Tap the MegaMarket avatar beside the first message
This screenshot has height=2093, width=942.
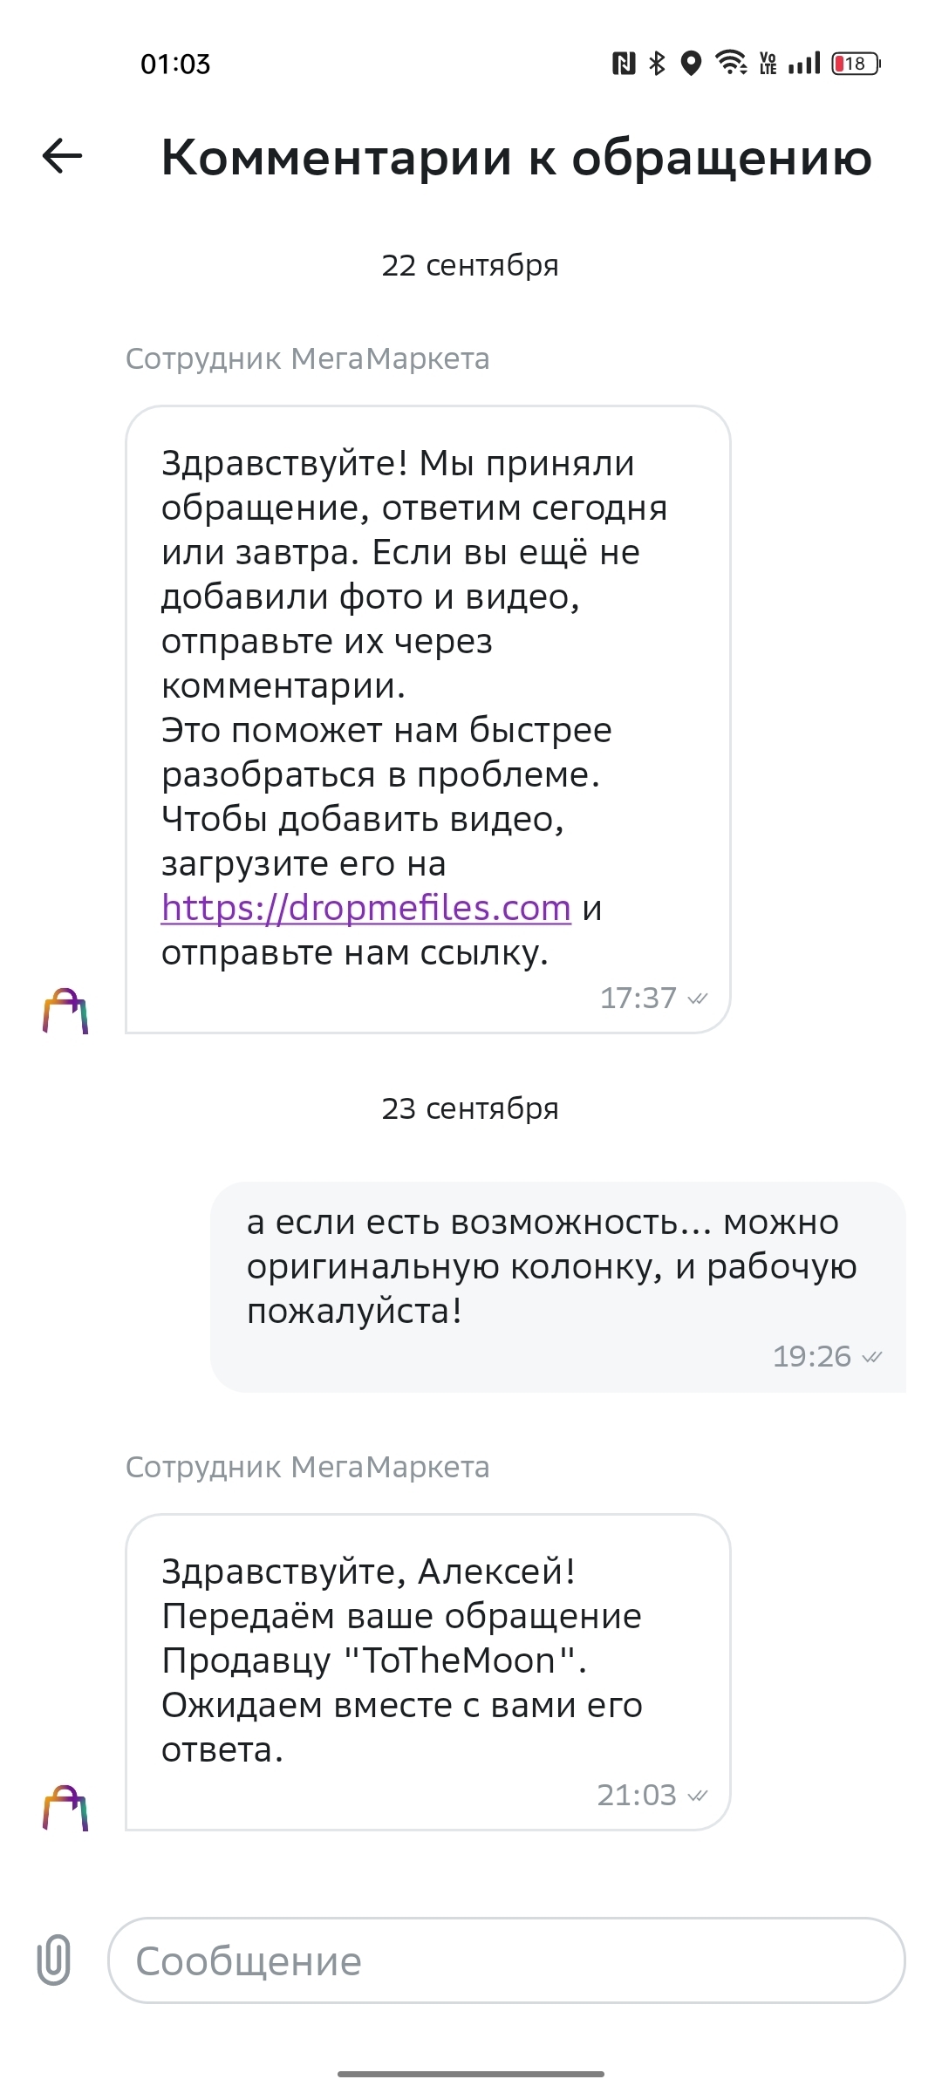[x=65, y=1011]
